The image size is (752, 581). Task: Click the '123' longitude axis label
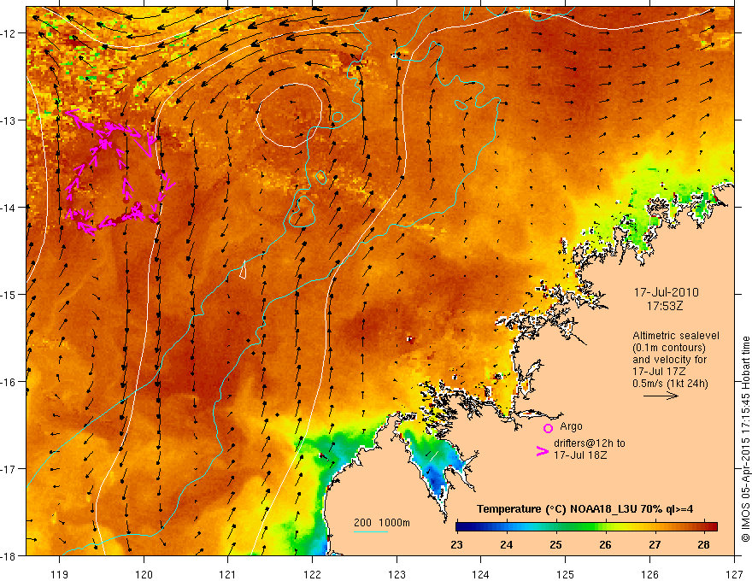[397, 574]
